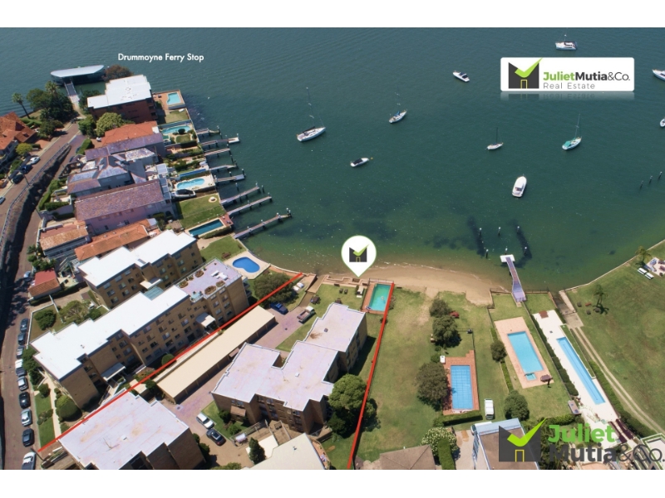Click the jetty extending from the right lawn
Screen dimensions: 665x498
click(x=513, y=277)
